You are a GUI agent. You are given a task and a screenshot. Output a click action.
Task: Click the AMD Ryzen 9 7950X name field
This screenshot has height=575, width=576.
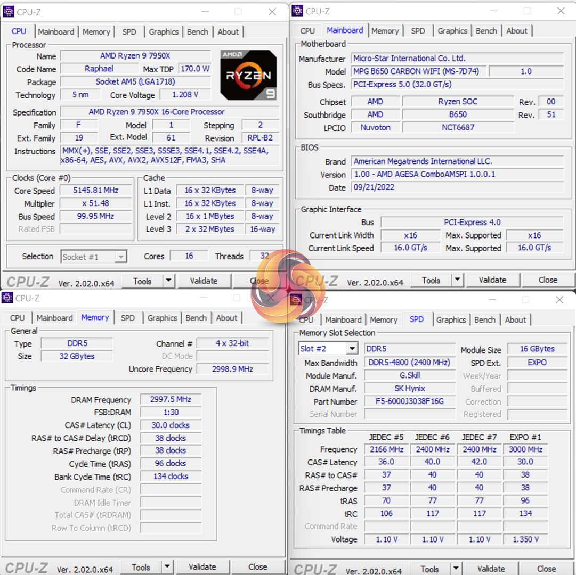[135, 56]
